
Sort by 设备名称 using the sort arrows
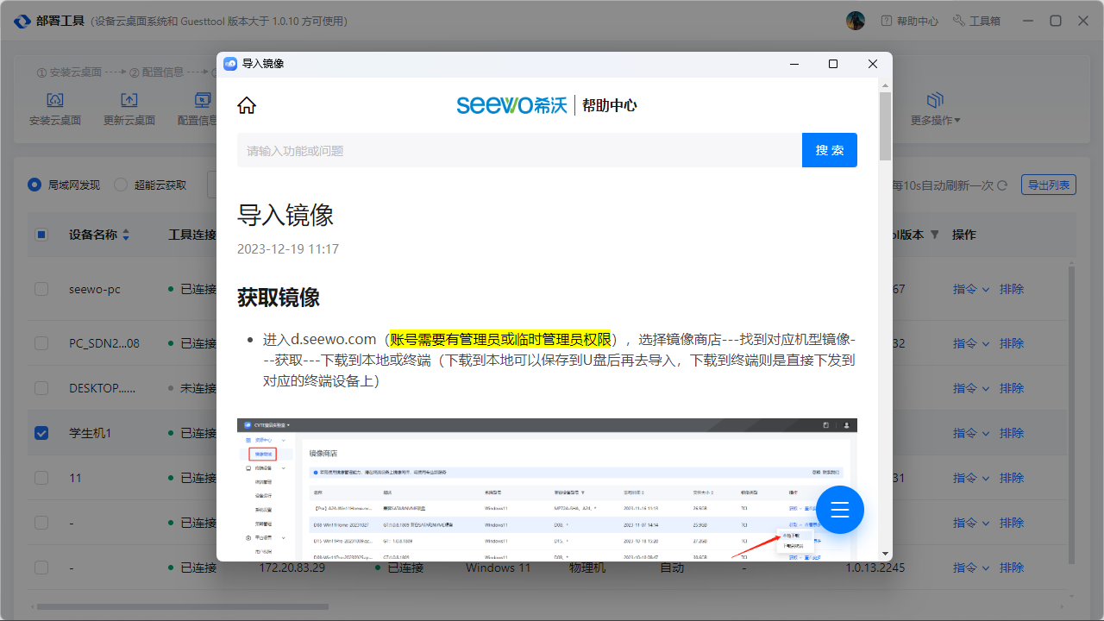click(125, 235)
